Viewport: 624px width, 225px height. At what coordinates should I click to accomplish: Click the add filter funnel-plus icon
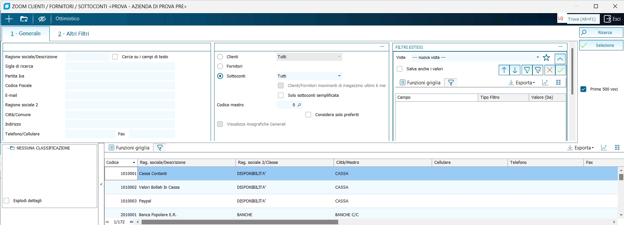[527, 70]
